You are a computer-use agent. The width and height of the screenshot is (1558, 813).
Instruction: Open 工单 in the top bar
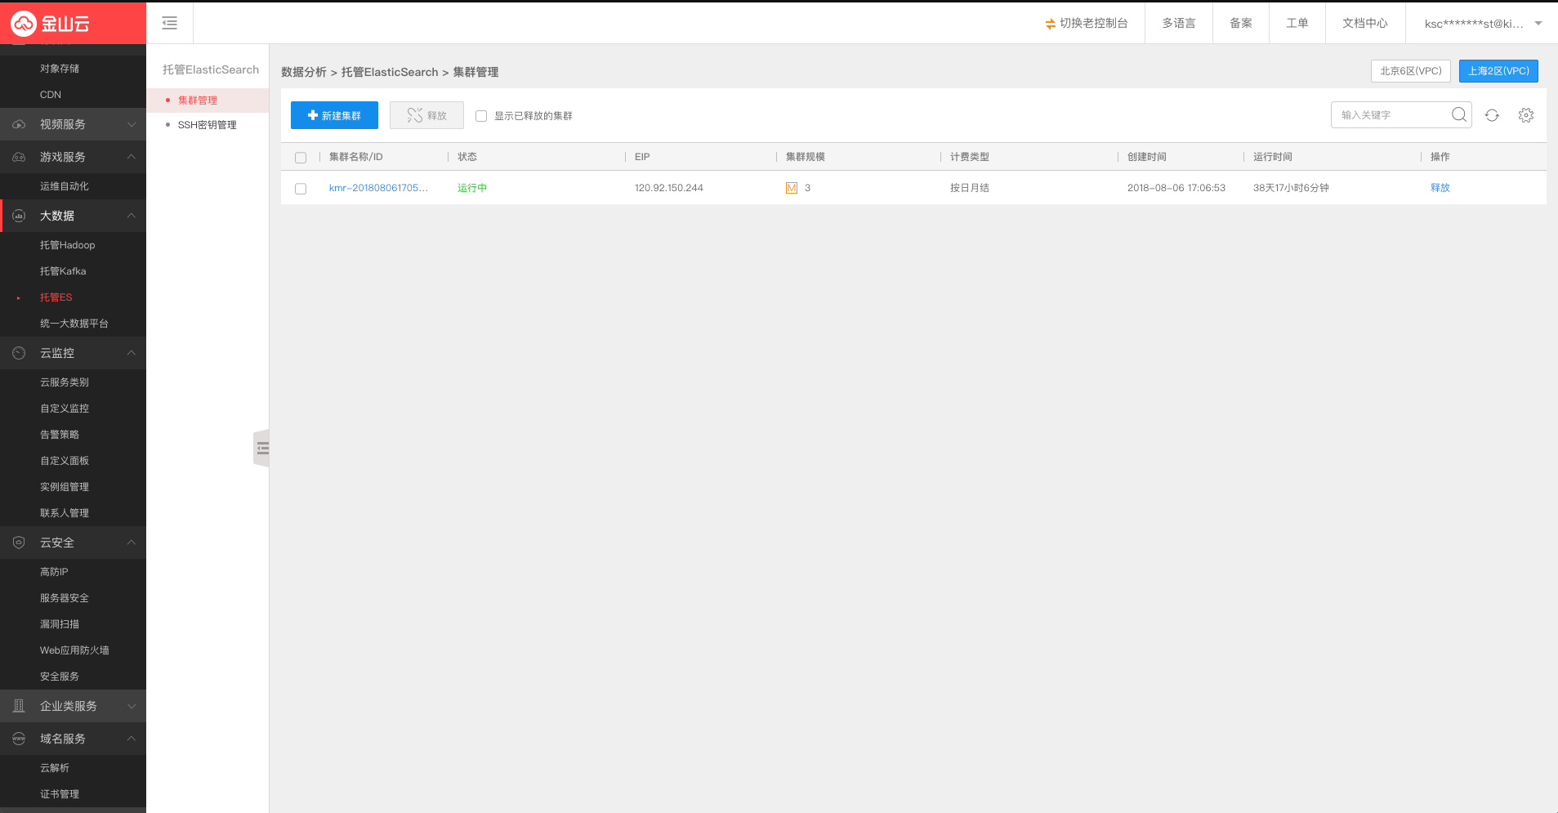1297,23
